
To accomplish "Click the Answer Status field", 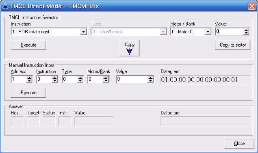I will [x=49, y=121].
